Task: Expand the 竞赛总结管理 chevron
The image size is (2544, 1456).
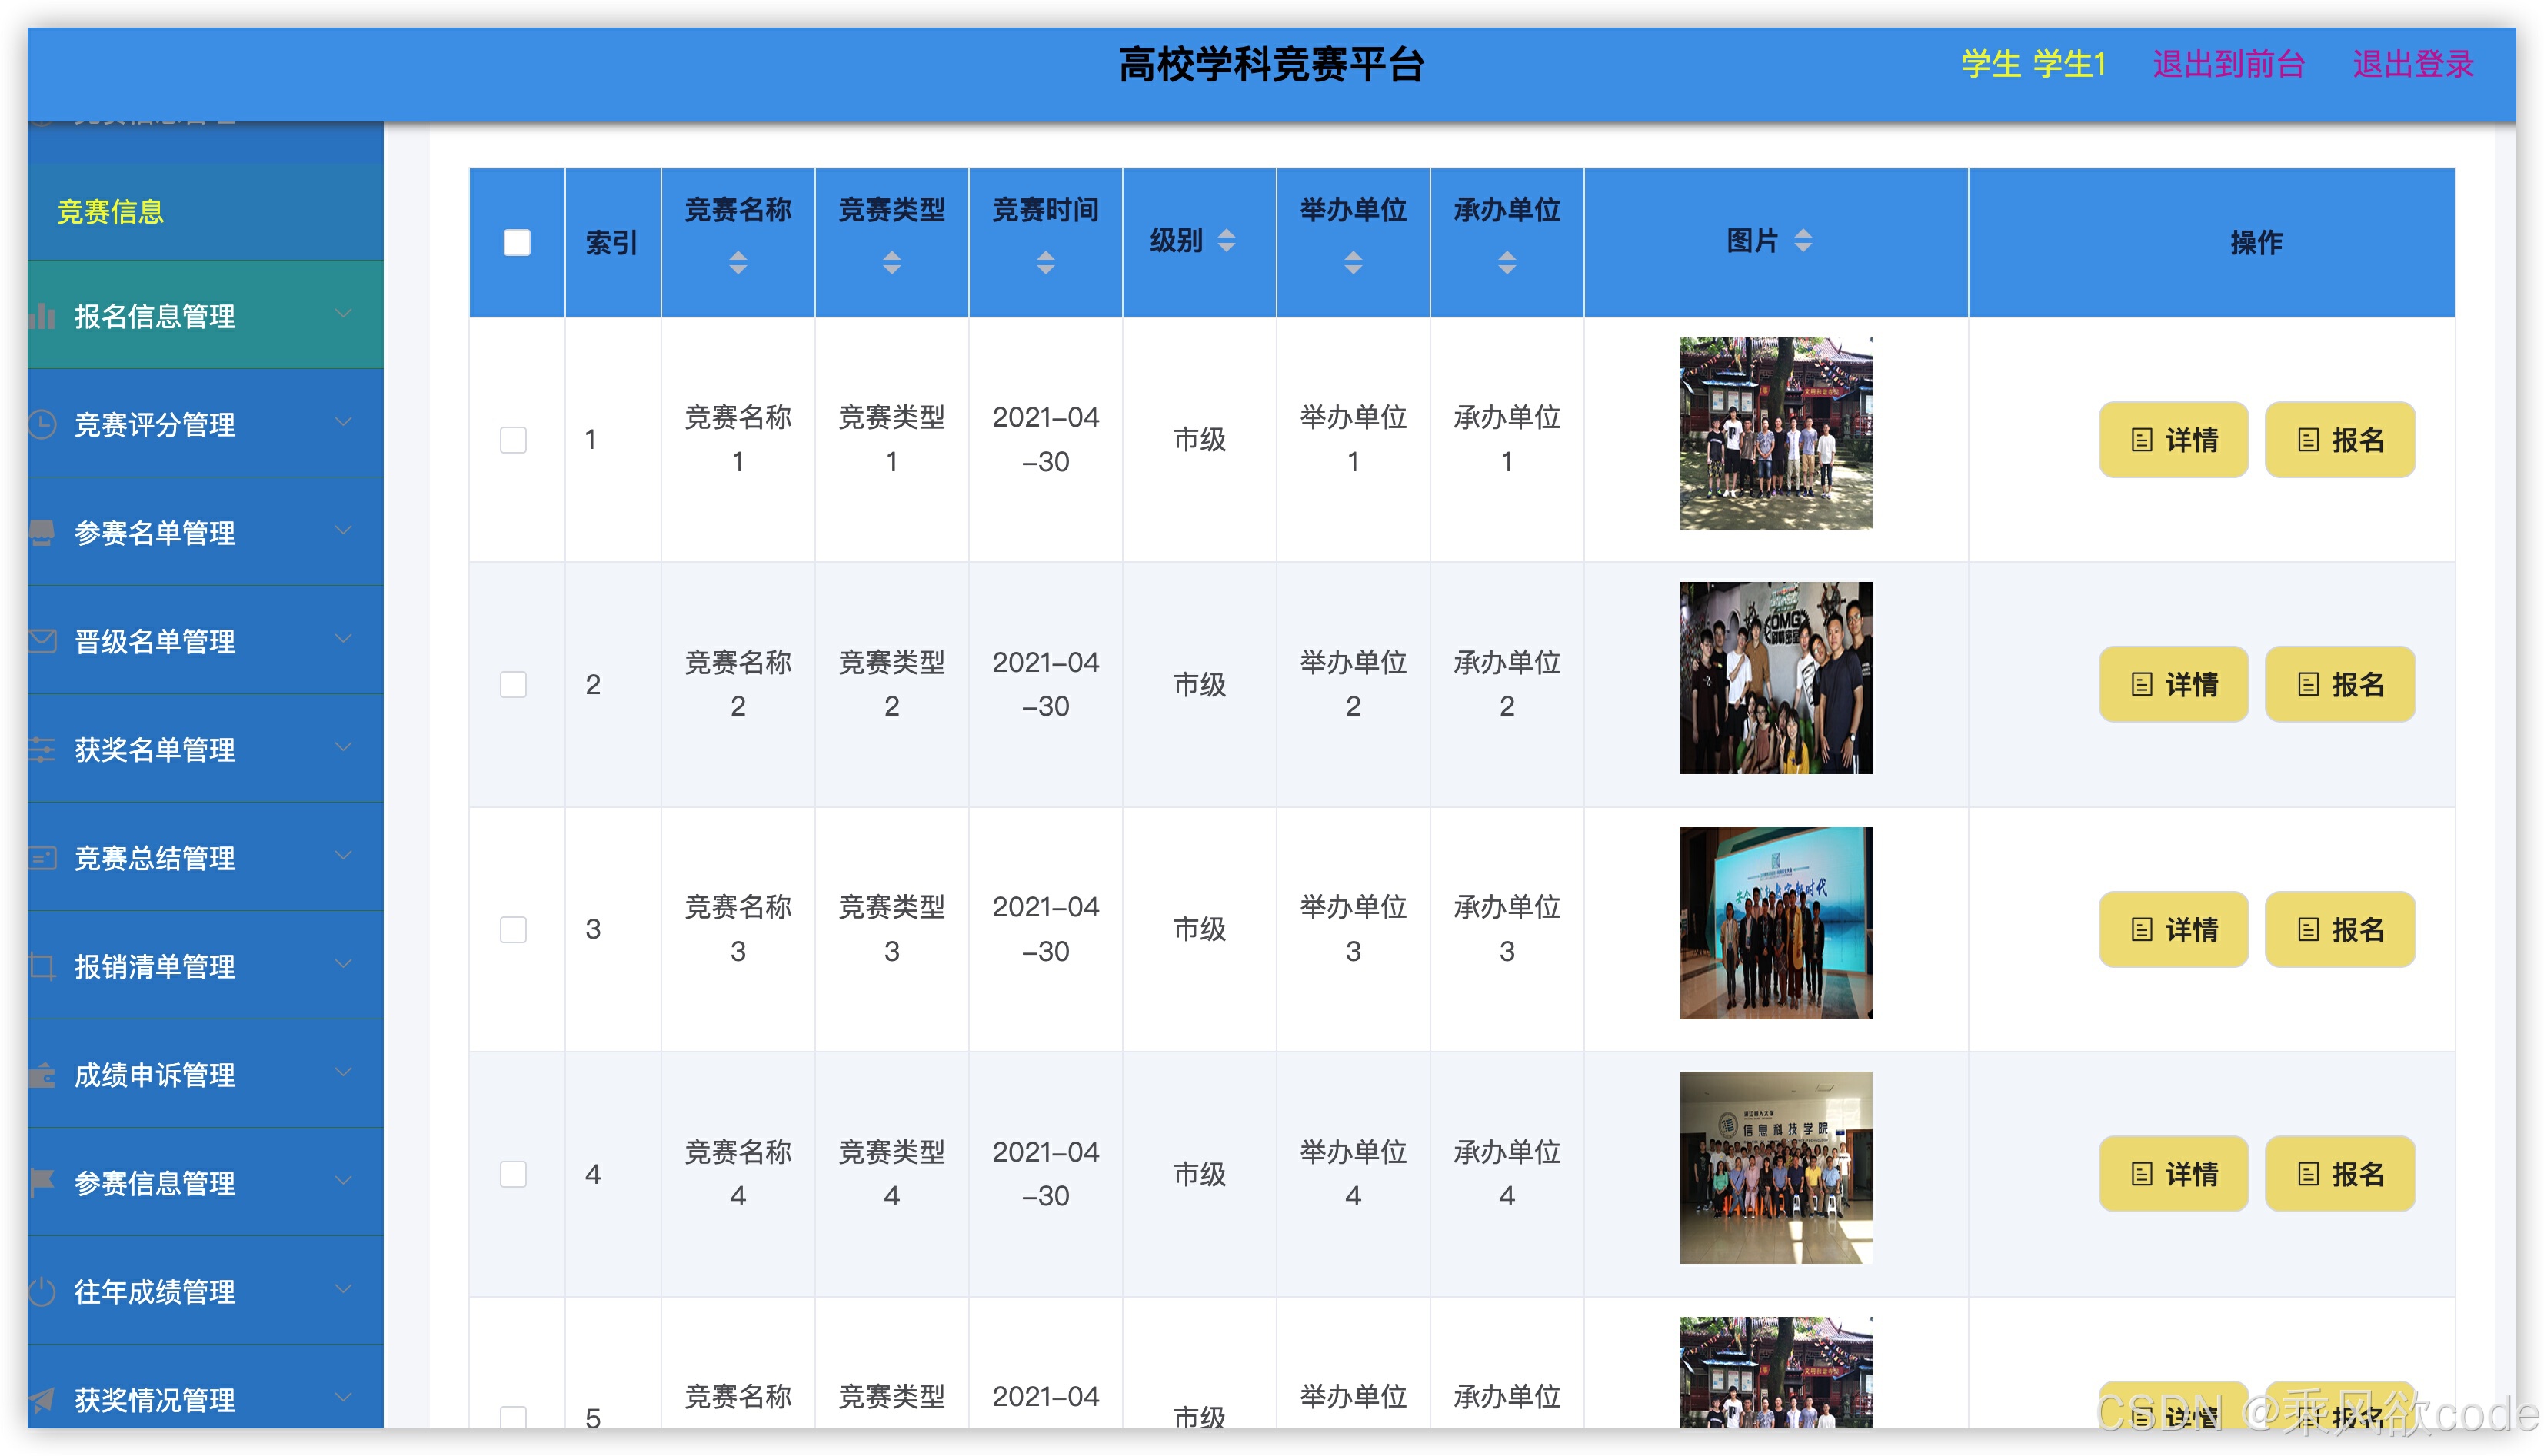Action: coord(343,856)
